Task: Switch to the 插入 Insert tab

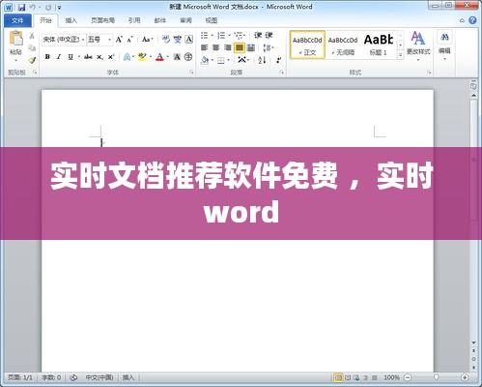Action: (x=71, y=20)
